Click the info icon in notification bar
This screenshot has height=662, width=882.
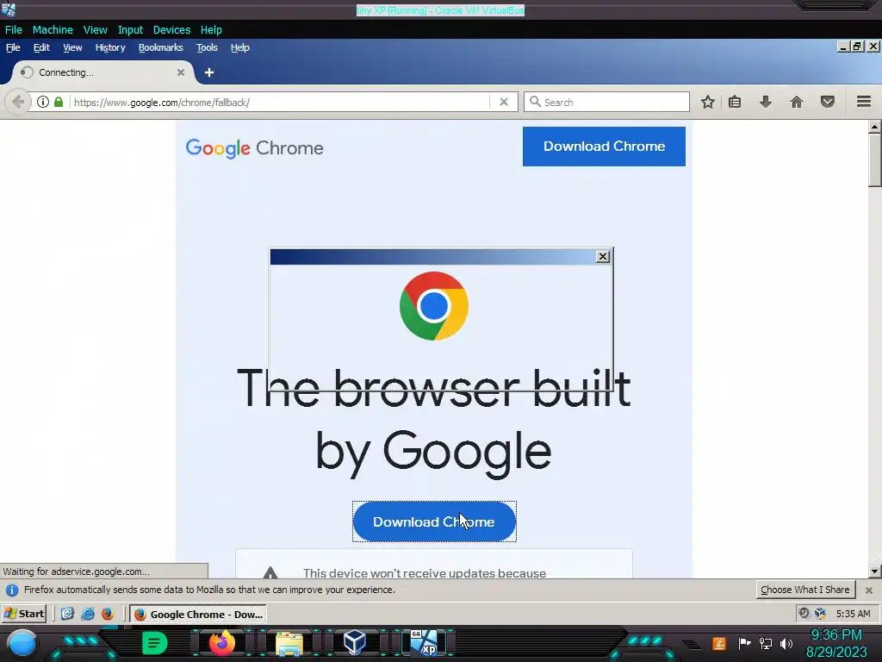pos(11,590)
